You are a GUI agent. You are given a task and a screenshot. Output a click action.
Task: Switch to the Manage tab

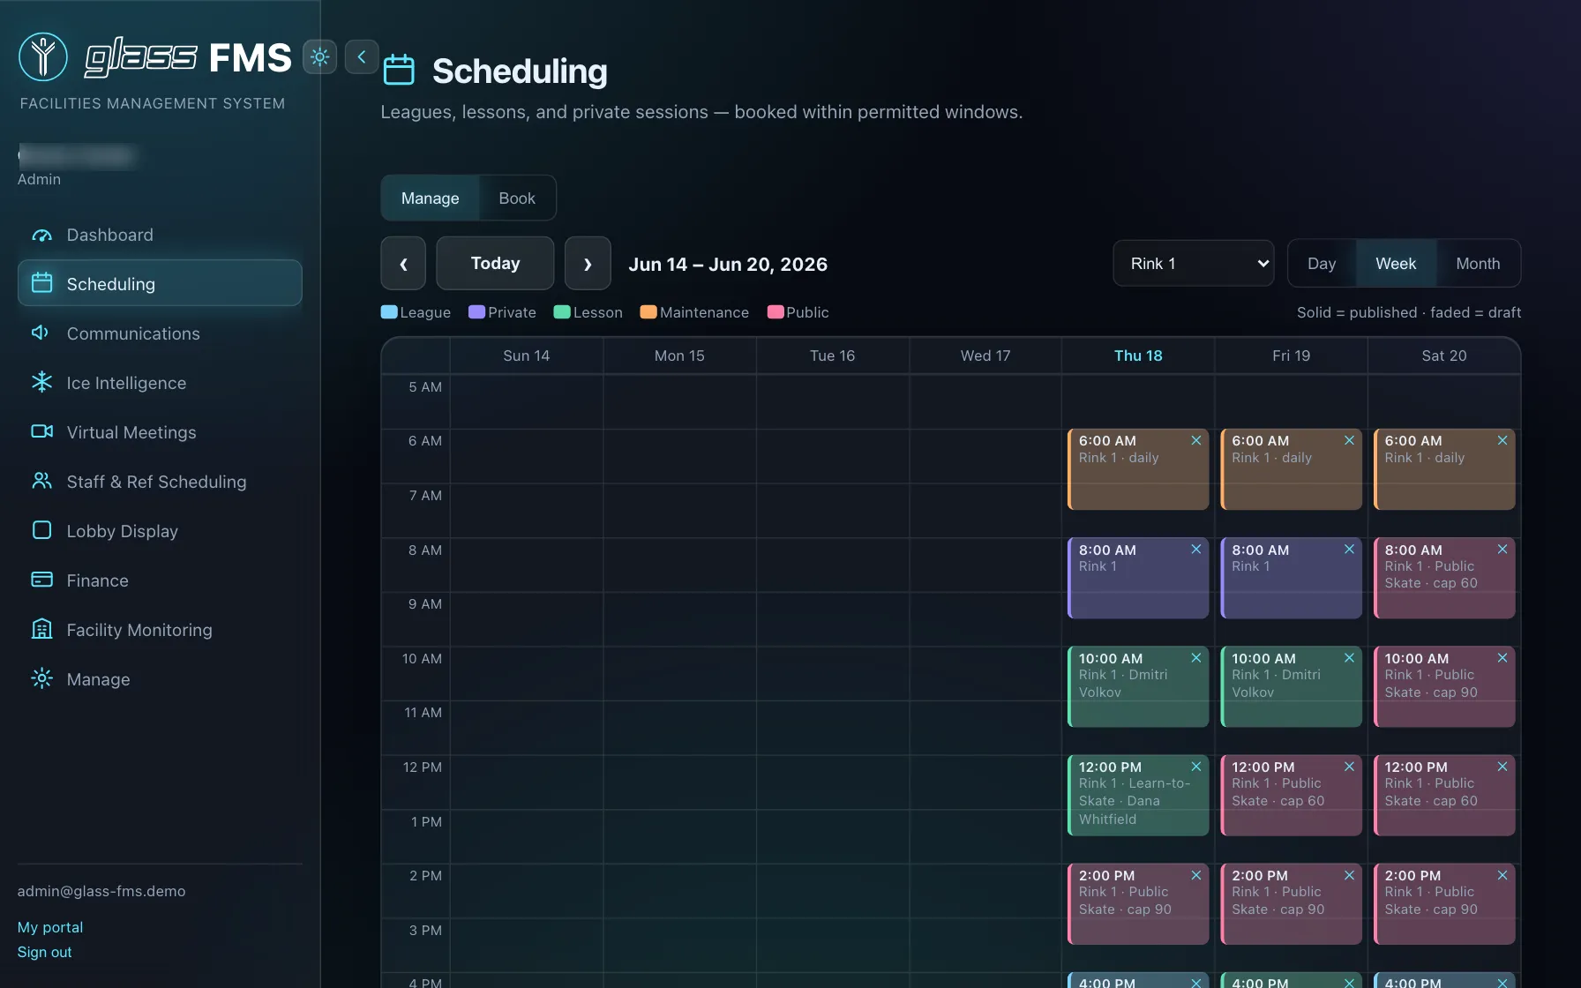(x=430, y=198)
